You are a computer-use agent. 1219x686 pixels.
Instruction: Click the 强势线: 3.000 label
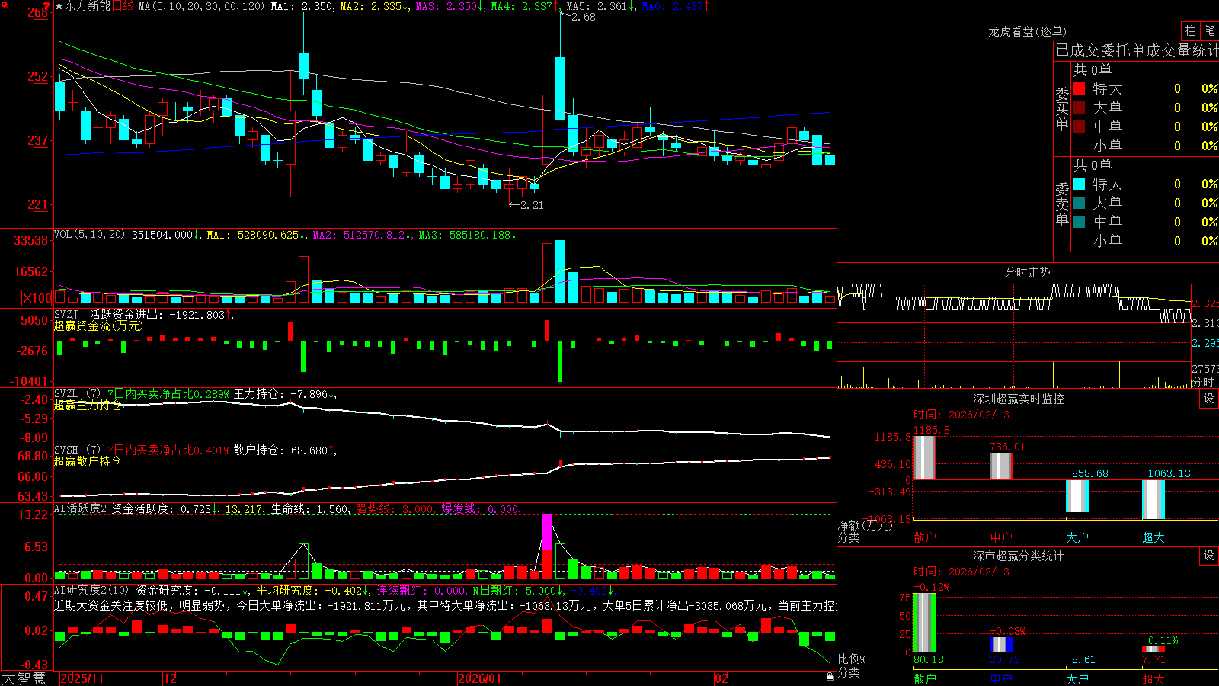[x=395, y=509]
